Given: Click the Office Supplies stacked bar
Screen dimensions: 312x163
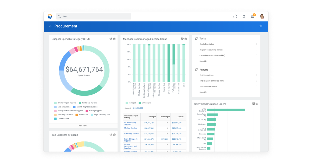Looking at the screenshot, I should 169,63.
